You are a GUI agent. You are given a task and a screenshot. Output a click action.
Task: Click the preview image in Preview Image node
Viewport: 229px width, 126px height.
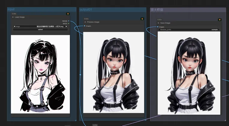coord(114,72)
